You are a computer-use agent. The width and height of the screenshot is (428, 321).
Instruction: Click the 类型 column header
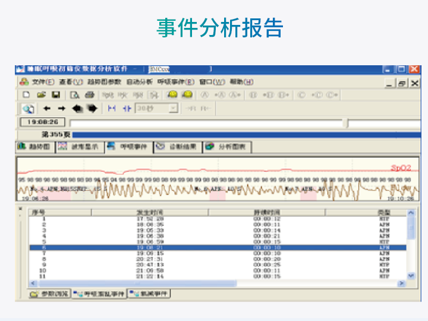(366, 212)
